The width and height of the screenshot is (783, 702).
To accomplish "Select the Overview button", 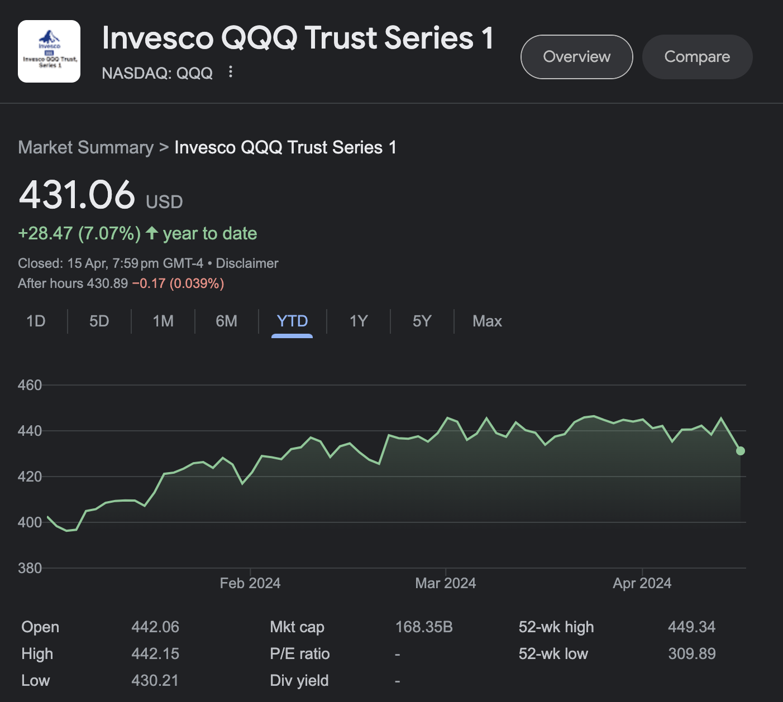I will pos(576,57).
